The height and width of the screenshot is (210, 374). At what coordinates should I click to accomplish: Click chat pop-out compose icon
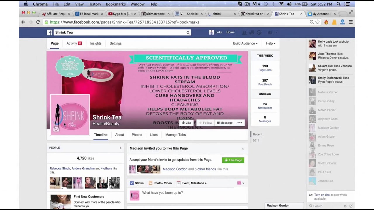[x=351, y=206]
